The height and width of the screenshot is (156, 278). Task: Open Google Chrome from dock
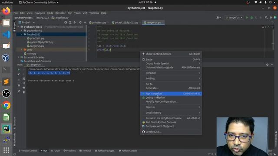click(6, 105)
